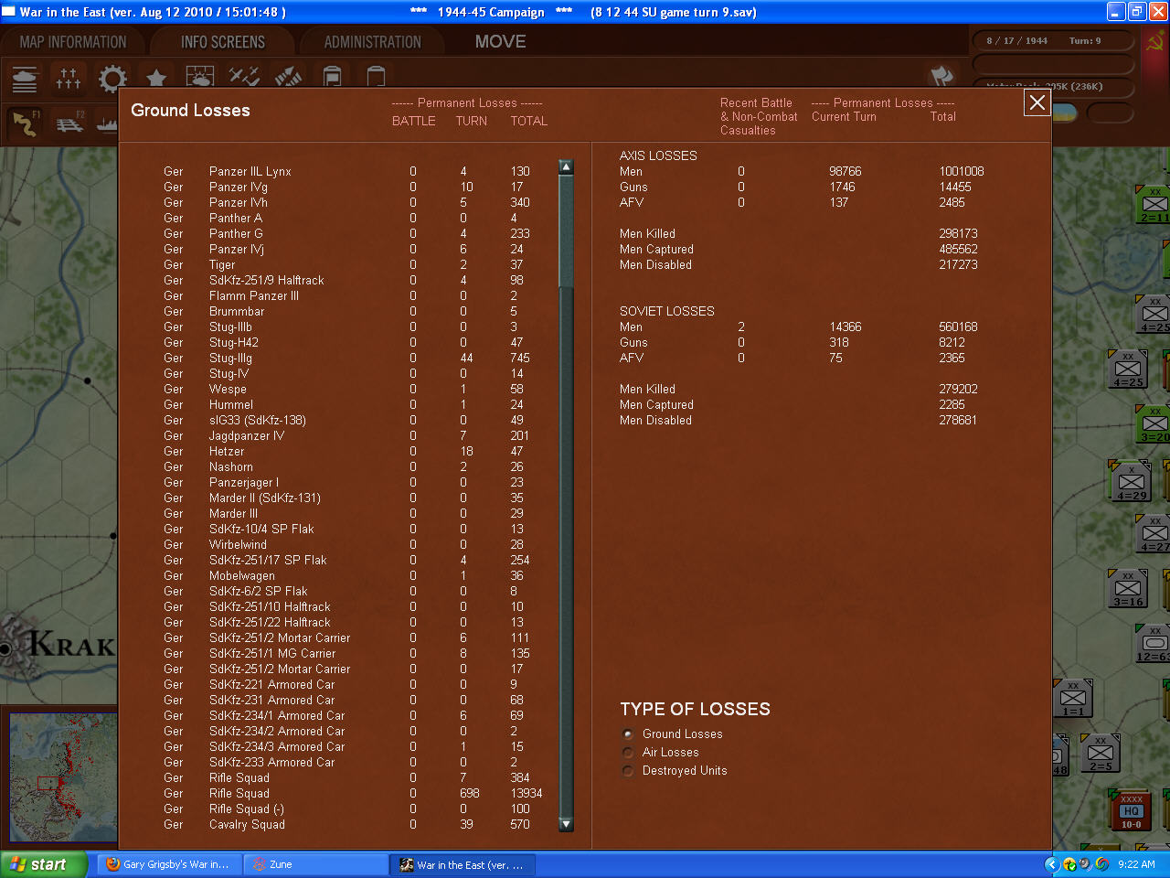Click the star victory icon in toolbar
The image size is (1170, 878).
click(x=156, y=79)
